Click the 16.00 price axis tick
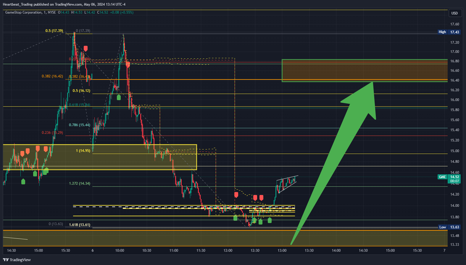Viewport: 466px width, 265px height. 455,100
